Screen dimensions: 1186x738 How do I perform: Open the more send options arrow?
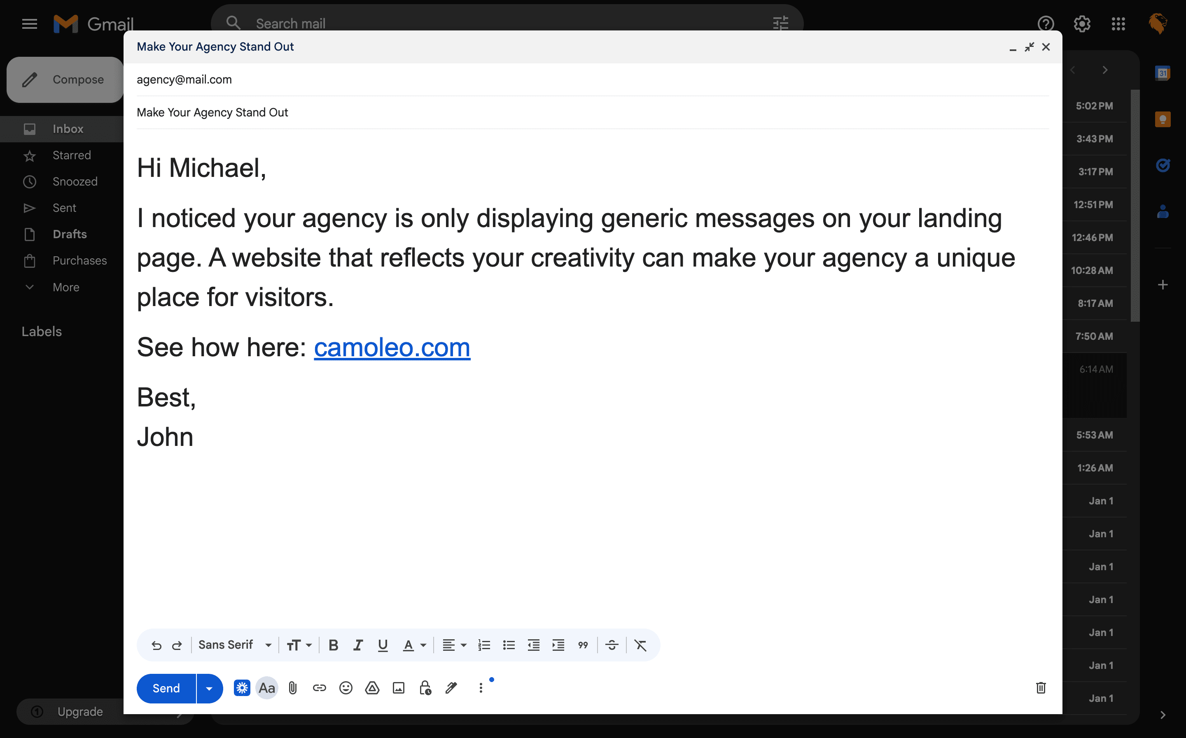(209, 688)
